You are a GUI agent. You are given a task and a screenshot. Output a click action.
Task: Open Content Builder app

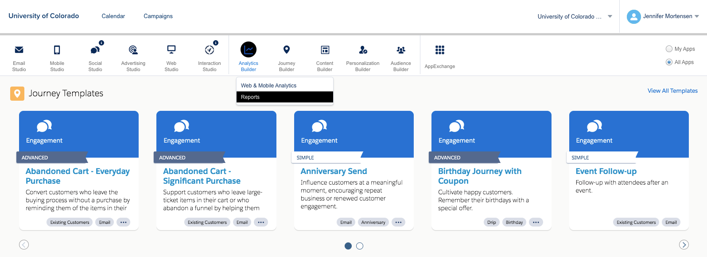pos(325,57)
